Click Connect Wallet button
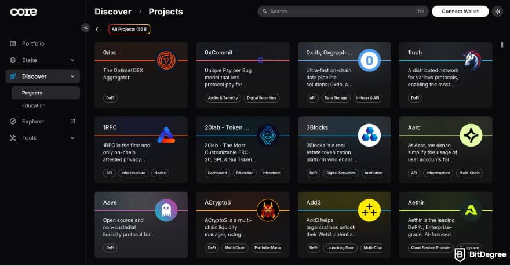Image resolution: width=510 pixels, height=266 pixels. [460, 12]
